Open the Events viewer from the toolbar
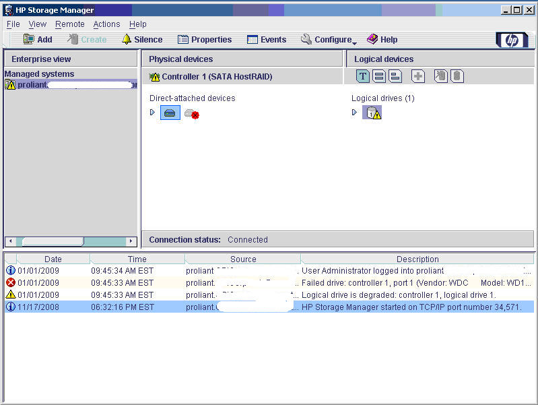The image size is (538, 405). (266, 40)
